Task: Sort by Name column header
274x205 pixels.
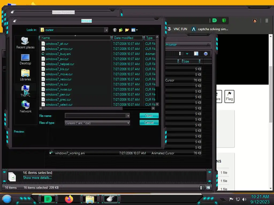Action: 75,38
